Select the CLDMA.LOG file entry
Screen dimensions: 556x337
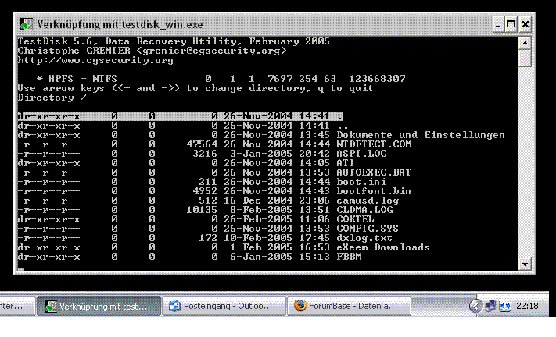click(x=206, y=210)
